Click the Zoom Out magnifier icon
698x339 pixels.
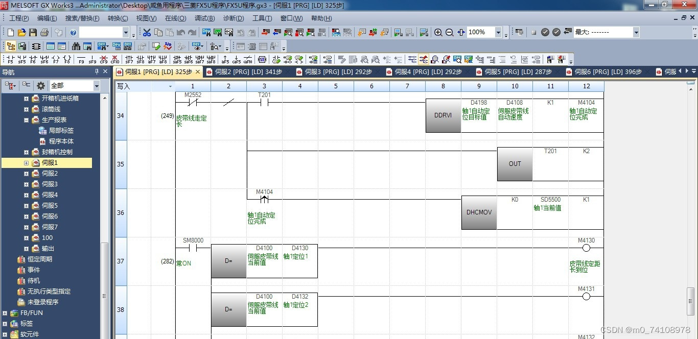[x=450, y=32]
